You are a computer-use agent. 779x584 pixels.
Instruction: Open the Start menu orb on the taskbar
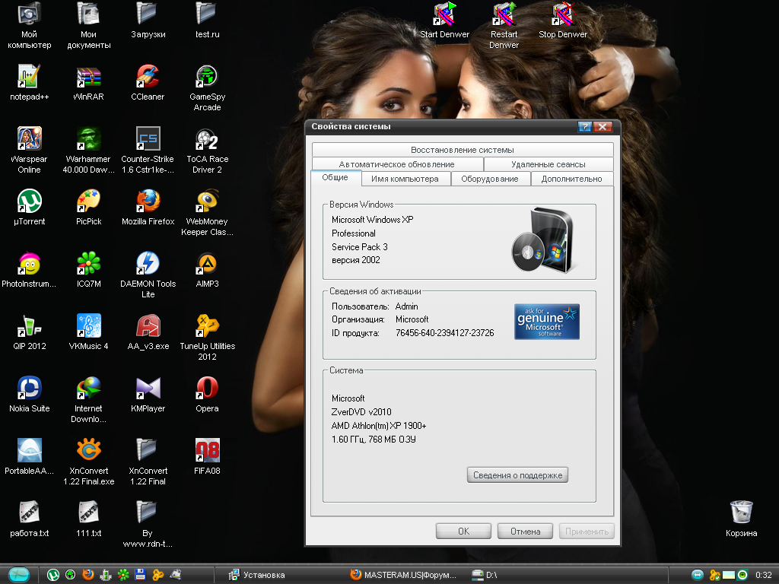pos(18,575)
